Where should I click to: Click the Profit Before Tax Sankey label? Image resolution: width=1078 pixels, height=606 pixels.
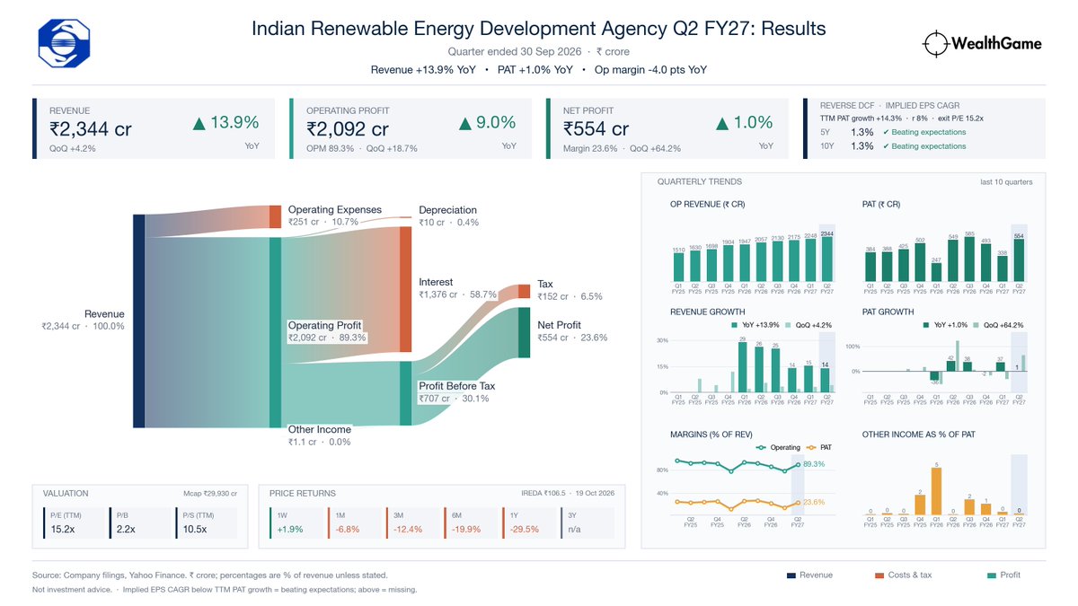(x=456, y=386)
